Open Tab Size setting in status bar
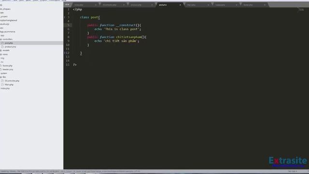The image size is (309, 174). coord(292,171)
